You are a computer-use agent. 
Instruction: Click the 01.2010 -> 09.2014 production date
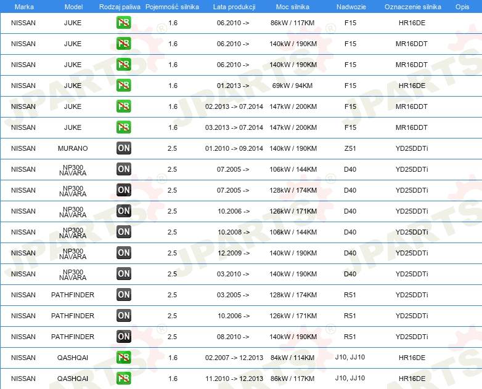(x=234, y=148)
